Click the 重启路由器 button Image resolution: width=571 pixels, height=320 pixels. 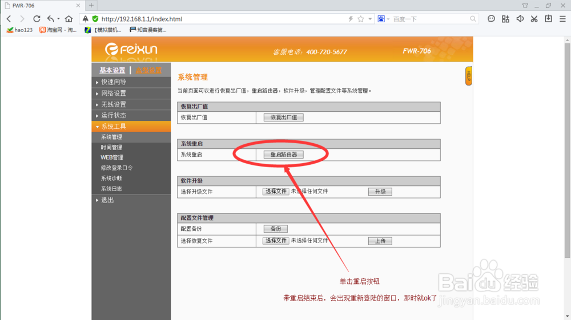click(x=284, y=155)
